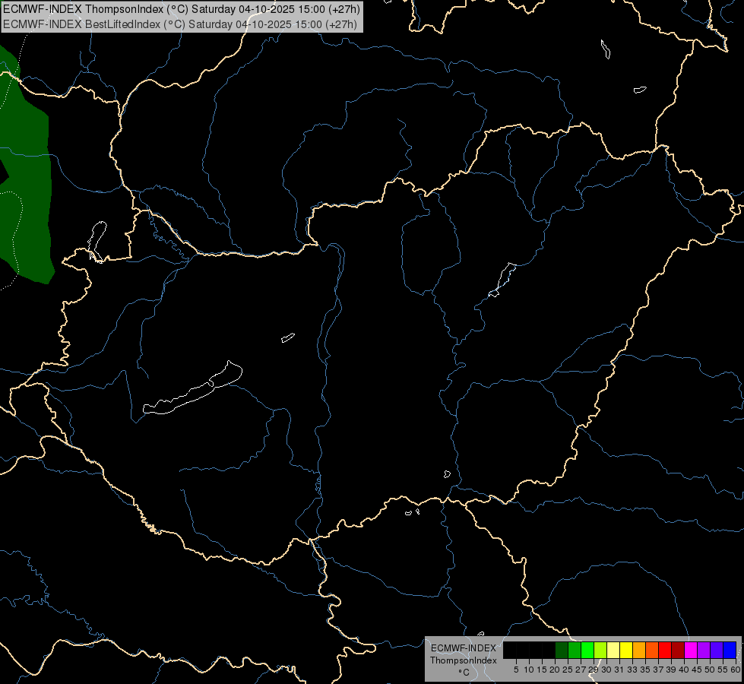Click the ThompsonIndex title line at top
The width and height of the screenshot is (744, 684).
tap(182, 9)
